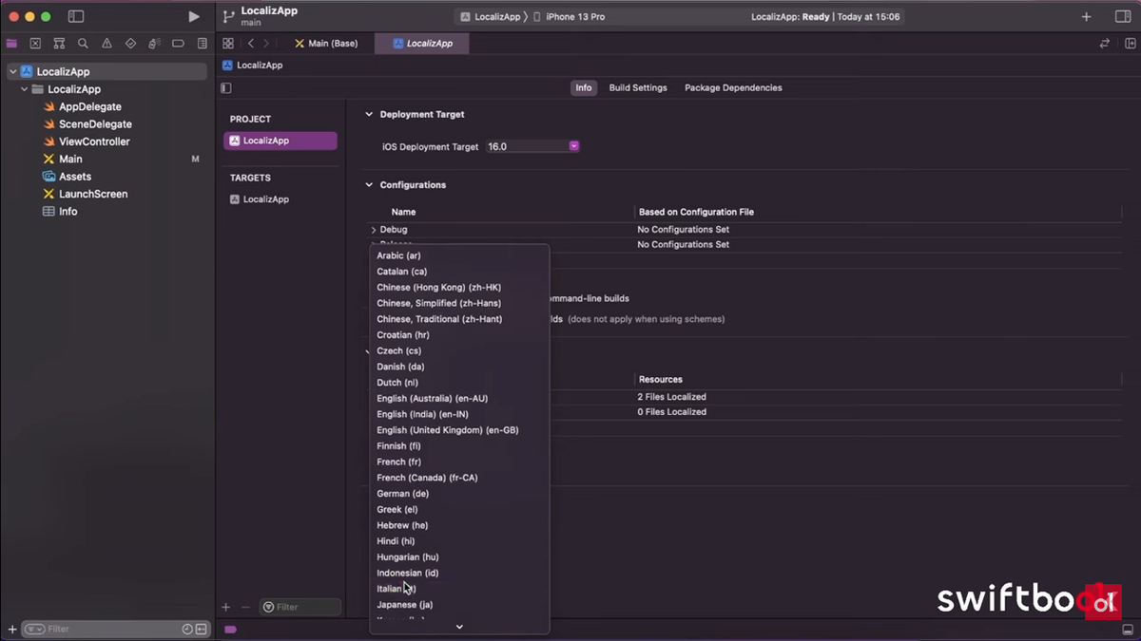The height and width of the screenshot is (641, 1141).
Task: Open Main storyboard in navigator
Action: click(x=70, y=159)
